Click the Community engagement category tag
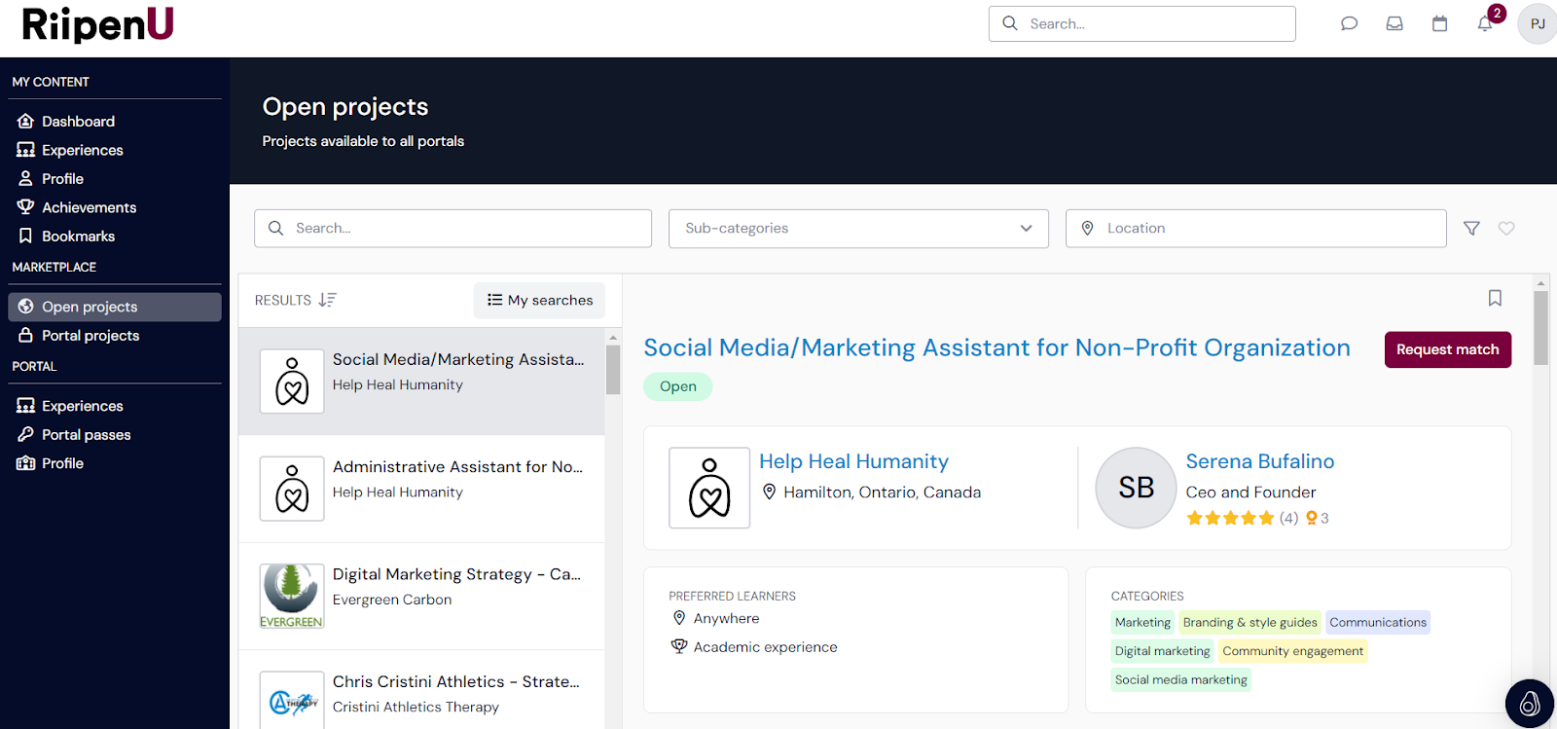 click(x=1292, y=651)
